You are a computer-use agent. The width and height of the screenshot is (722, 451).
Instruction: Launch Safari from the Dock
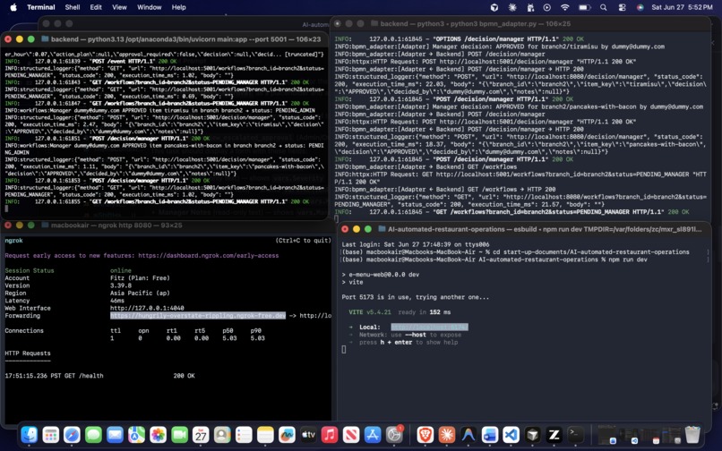(x=73, y=434)
